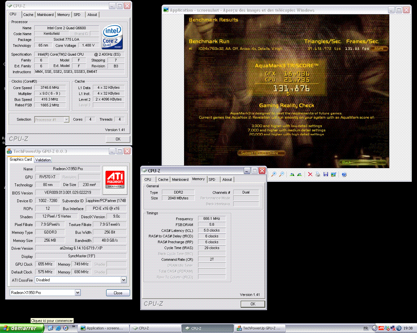
Task: Click Internet Explorer quick launch icon
Action: tap(58, 328)
